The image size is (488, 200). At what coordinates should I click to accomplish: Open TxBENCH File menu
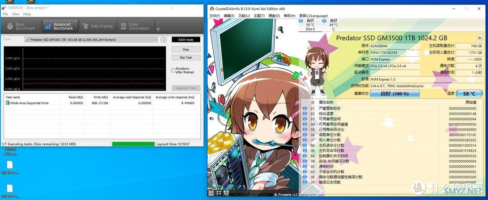[x=5, y=14]
